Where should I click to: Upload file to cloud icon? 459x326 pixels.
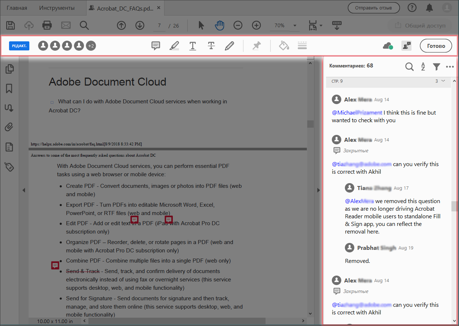tap(29, 25)
